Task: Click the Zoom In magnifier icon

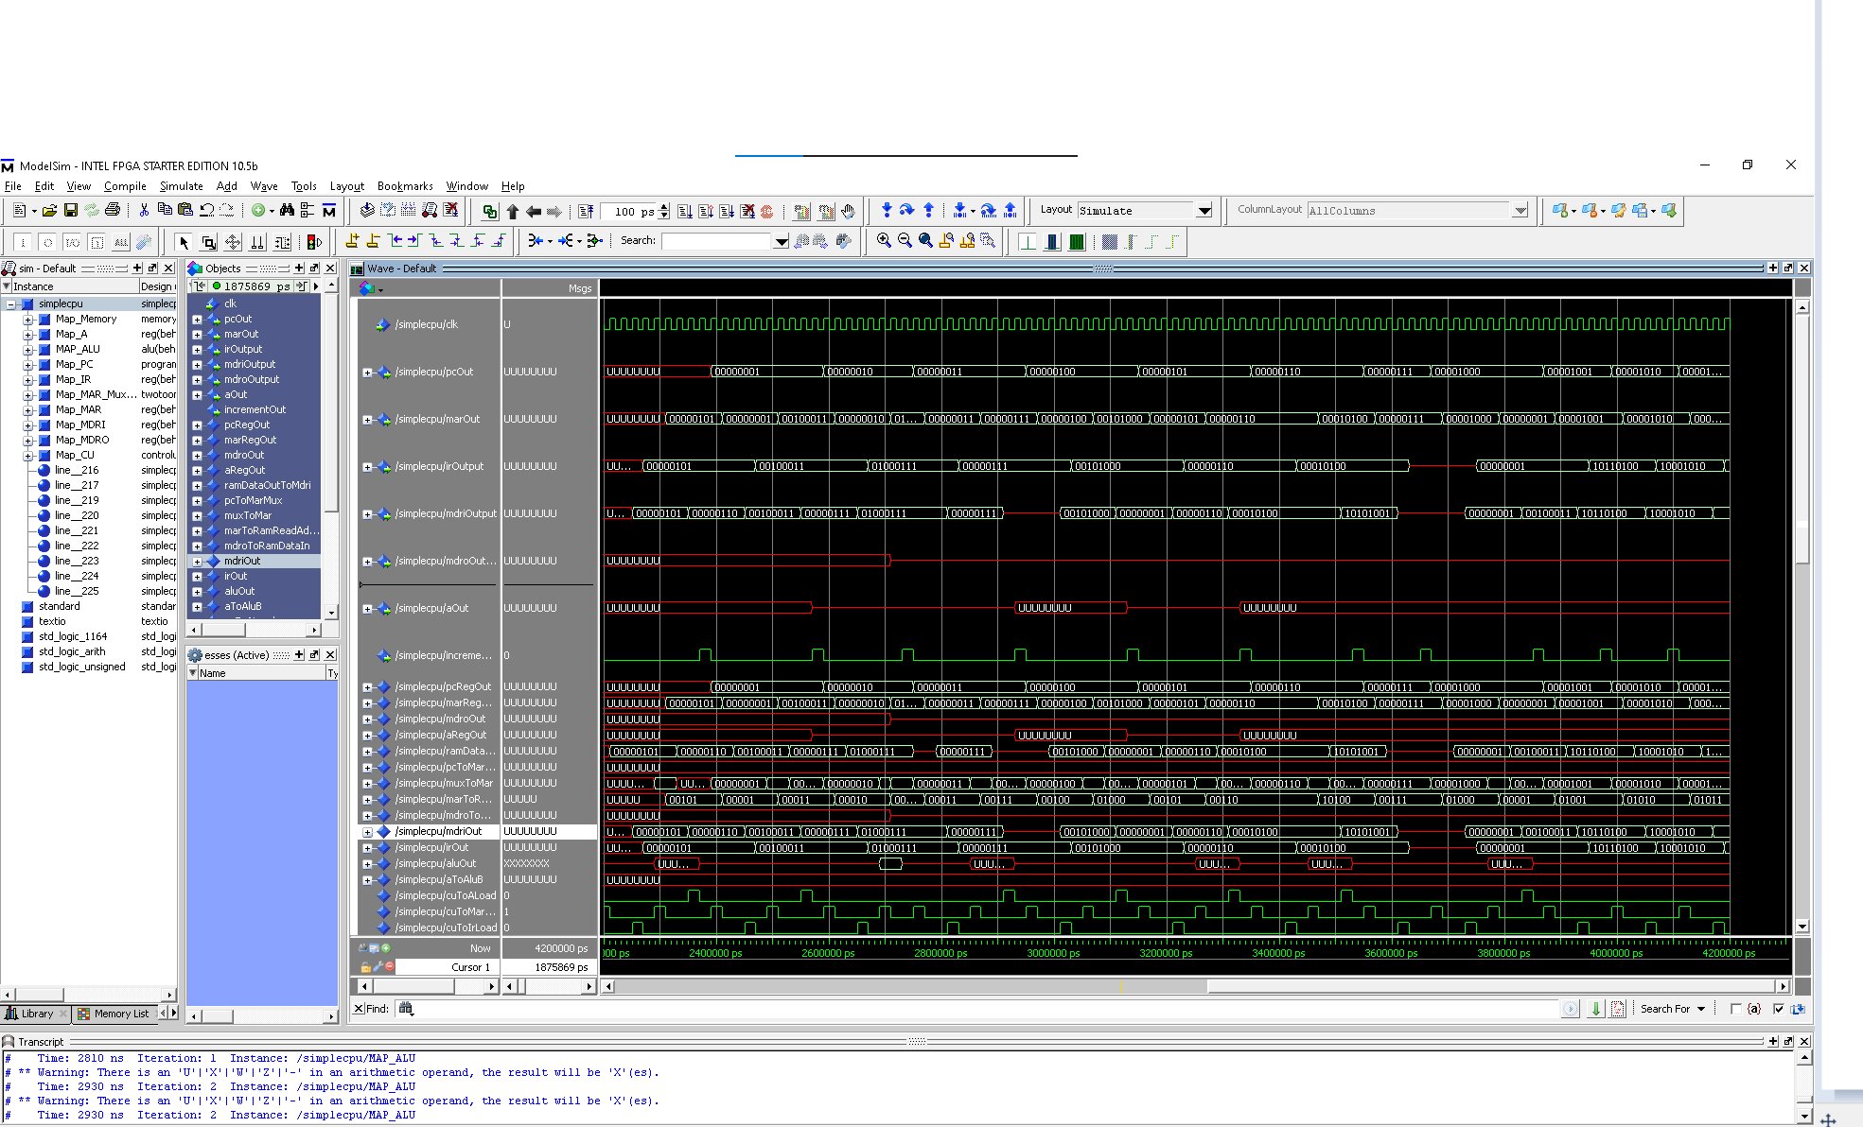Action: point(884,241)
